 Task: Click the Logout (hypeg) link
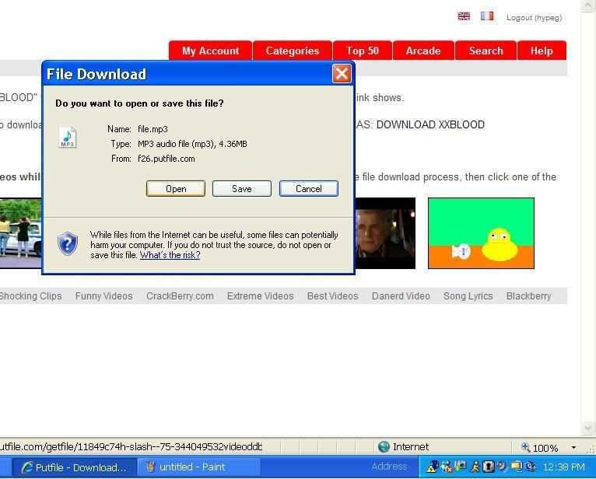(533, 17)
